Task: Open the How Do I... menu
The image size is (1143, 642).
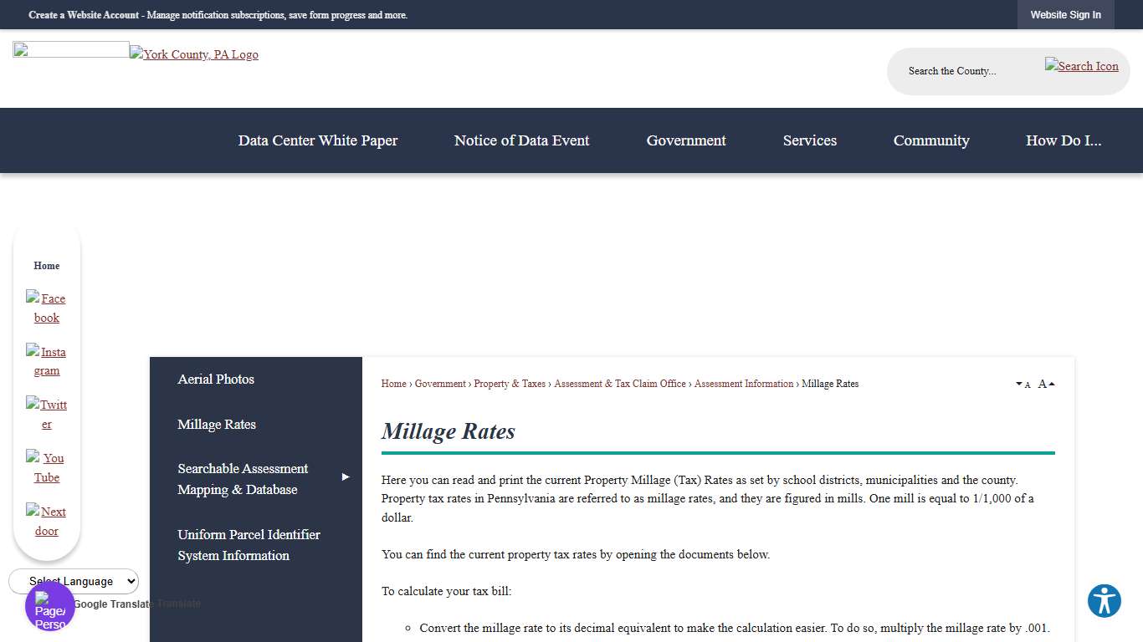Action: pyautogui.click(x=1064, y=140)
